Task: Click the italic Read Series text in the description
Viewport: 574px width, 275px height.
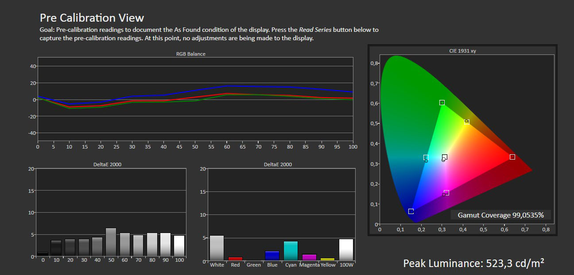Action: [315, 30]
